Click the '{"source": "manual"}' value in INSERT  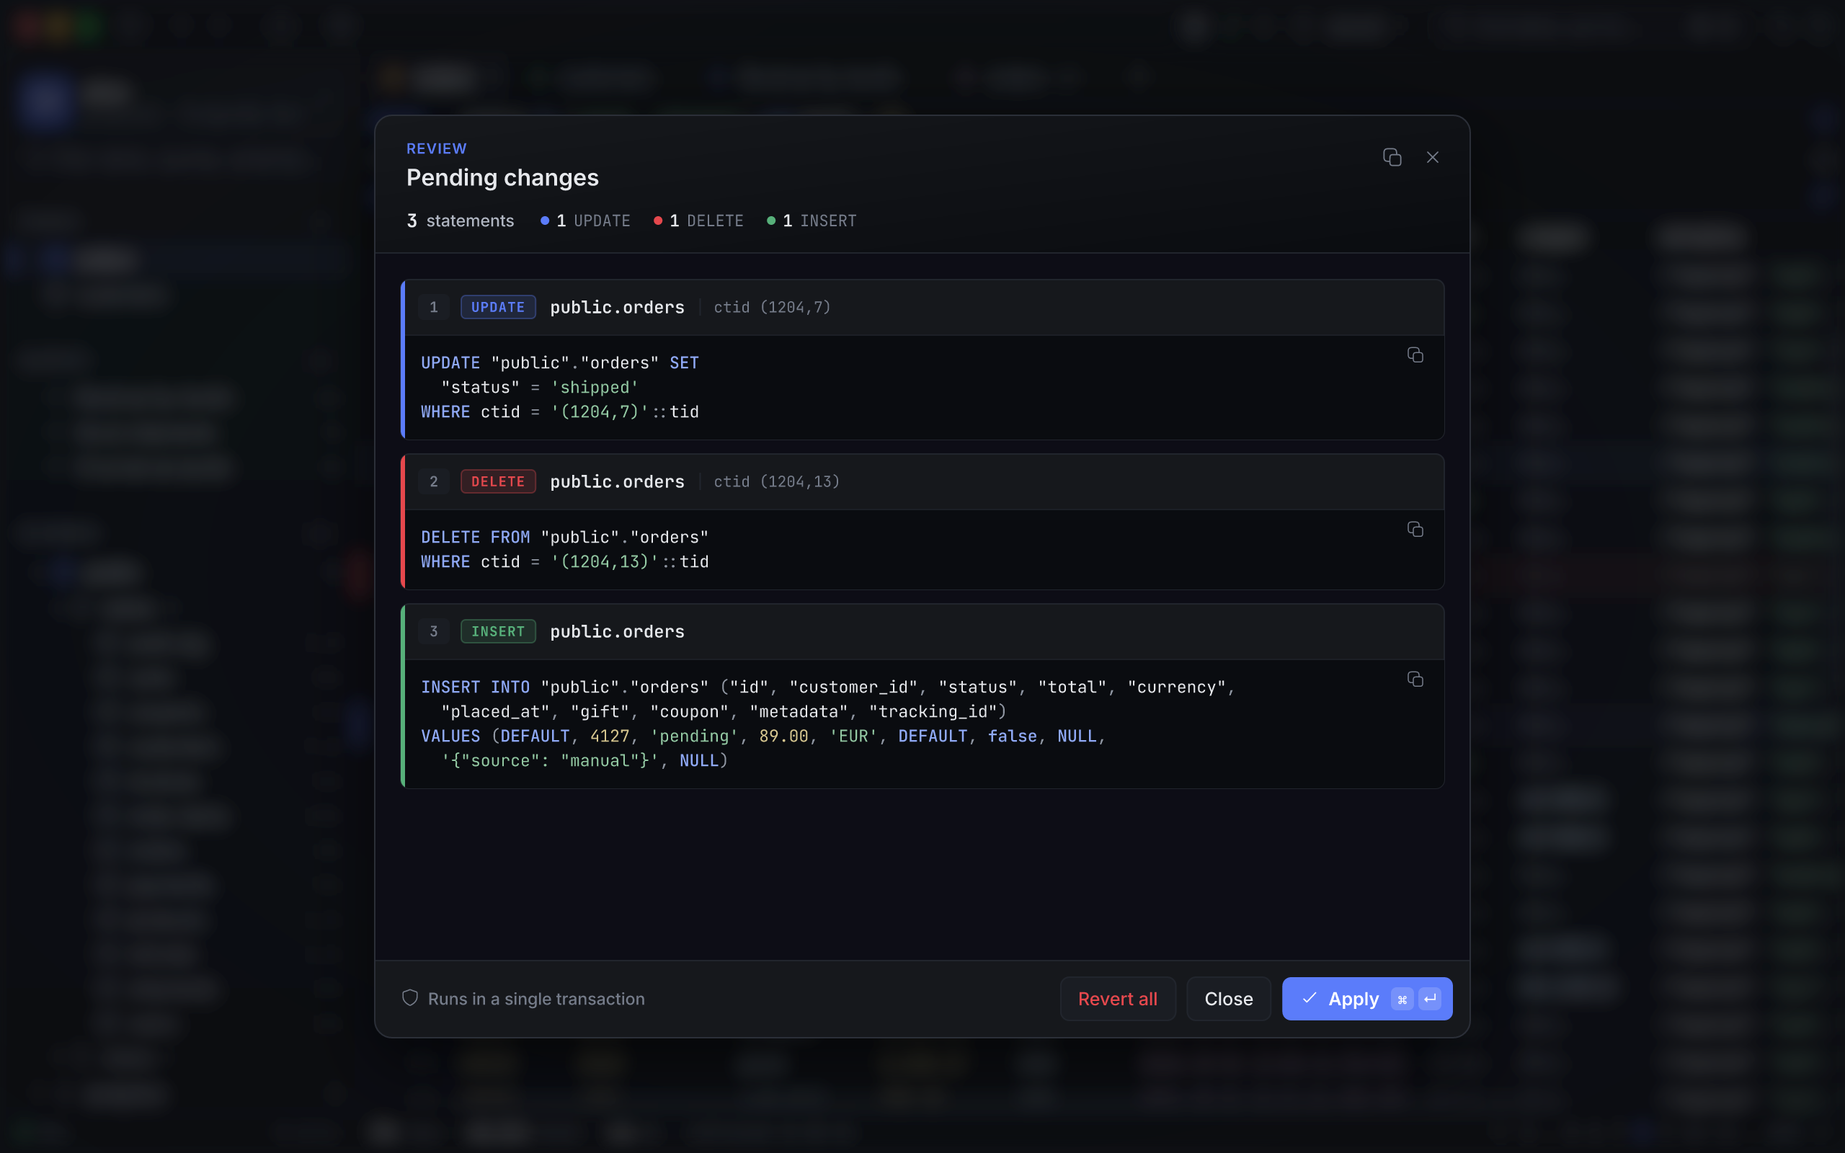point(549,760)
